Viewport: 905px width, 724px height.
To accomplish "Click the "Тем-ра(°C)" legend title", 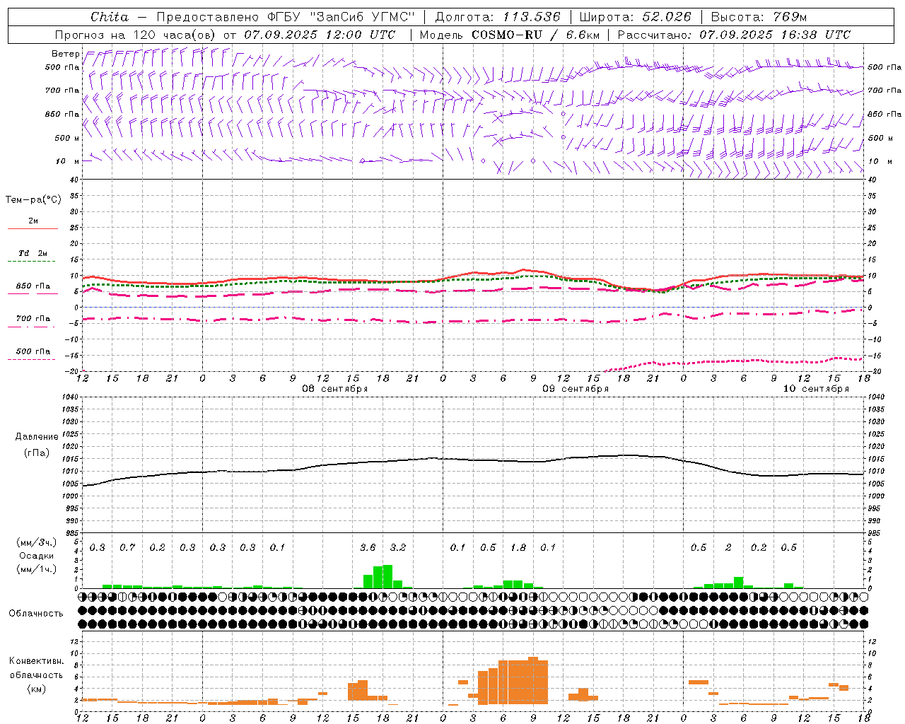I will [33, 200].
